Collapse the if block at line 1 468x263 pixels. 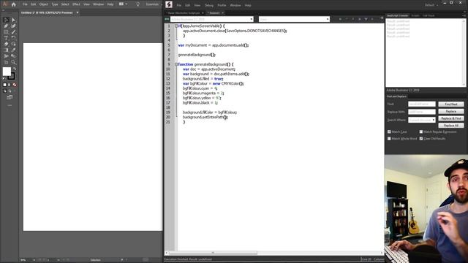click(x=176, y=26)
